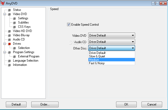This screenshot has width=168, height=110.
Task: Click the Default button
Action: [16, 104]
